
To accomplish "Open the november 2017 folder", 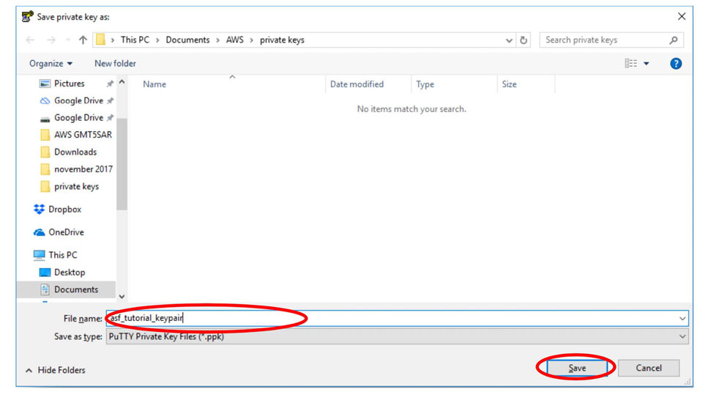I will point(76,169).
